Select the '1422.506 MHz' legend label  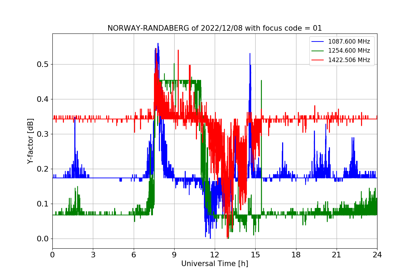click(349, 60)
